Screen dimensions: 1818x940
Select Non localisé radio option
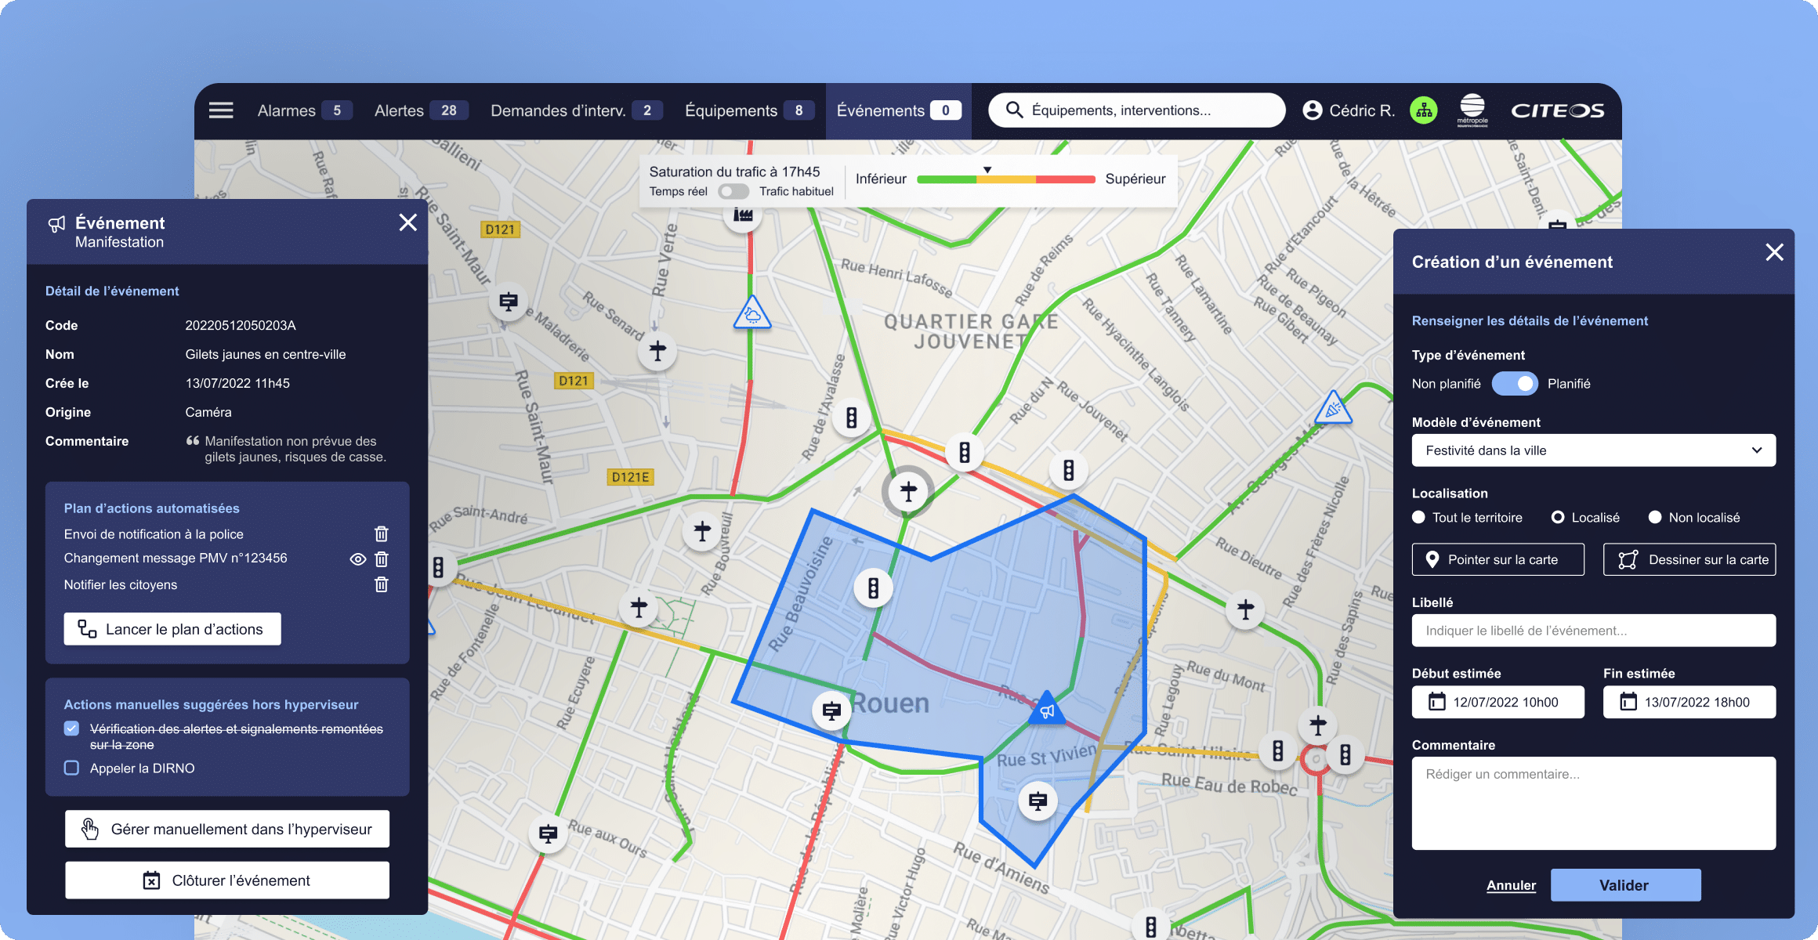tap(1655, 517)
